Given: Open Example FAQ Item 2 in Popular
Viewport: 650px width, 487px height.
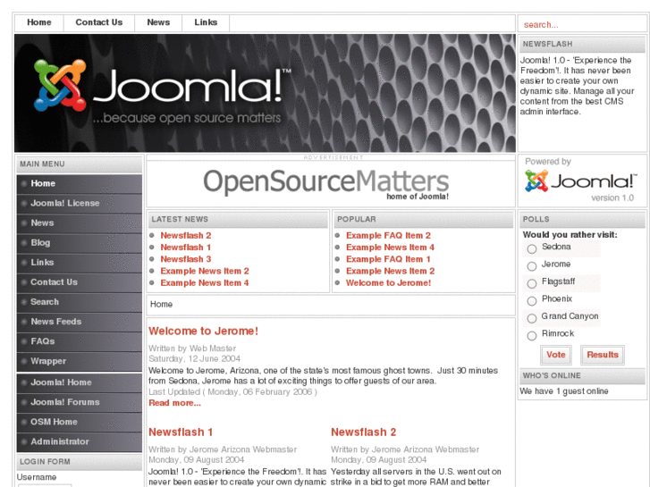Looking at the screenshot, I should click(388, 235).
